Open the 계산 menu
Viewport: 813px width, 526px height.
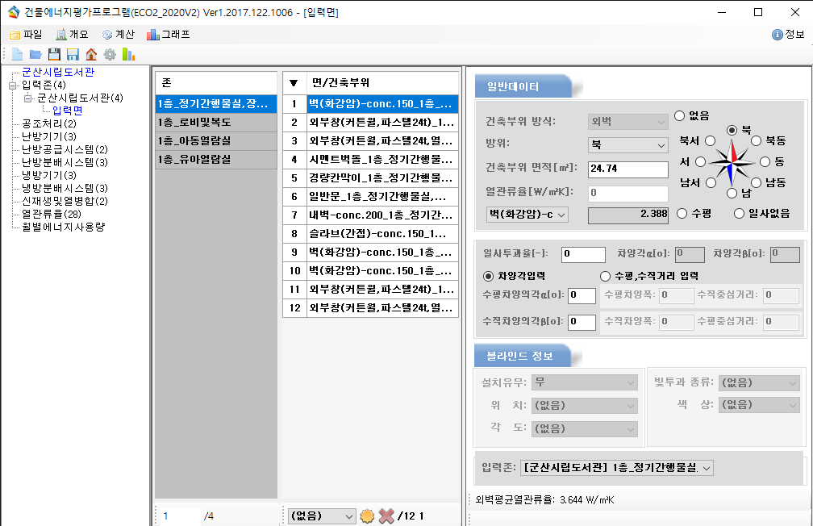[x=118, y=35]
